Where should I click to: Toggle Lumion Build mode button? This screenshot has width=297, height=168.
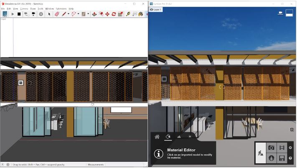point(260,153)
